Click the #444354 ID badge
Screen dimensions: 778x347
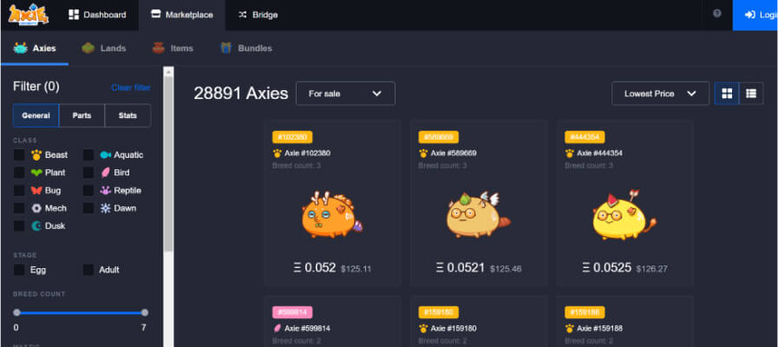(585, 138)
